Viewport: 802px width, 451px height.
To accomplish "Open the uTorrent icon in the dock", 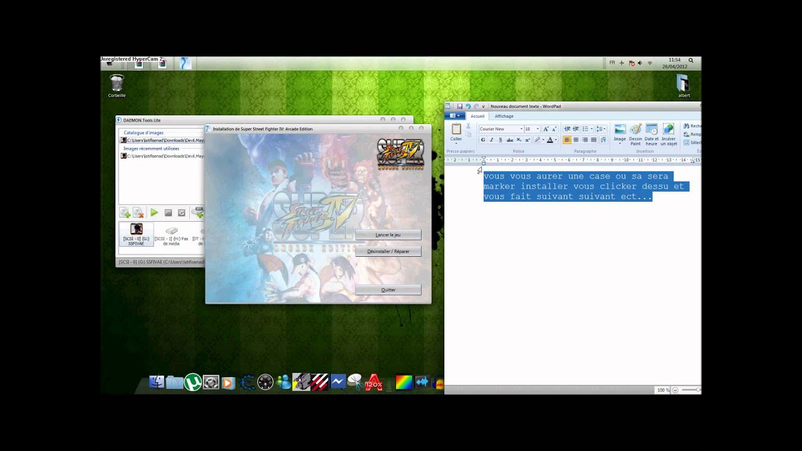I will point(192,382).
